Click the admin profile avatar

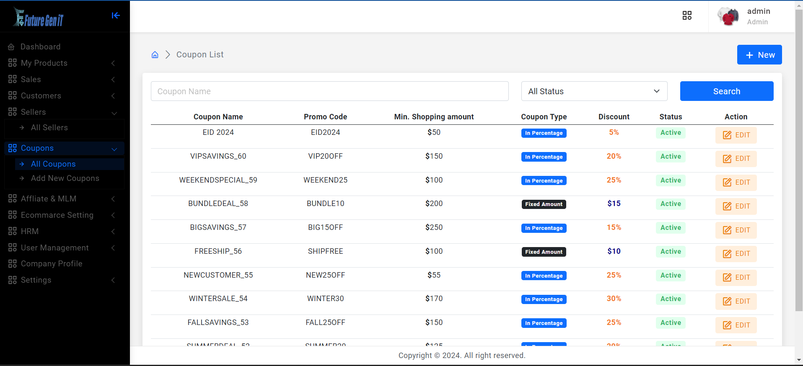click(728, 16)
